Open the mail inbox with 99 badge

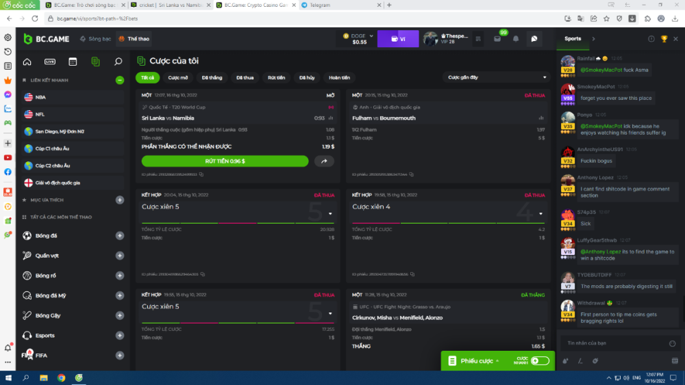[x=498, y=39]
